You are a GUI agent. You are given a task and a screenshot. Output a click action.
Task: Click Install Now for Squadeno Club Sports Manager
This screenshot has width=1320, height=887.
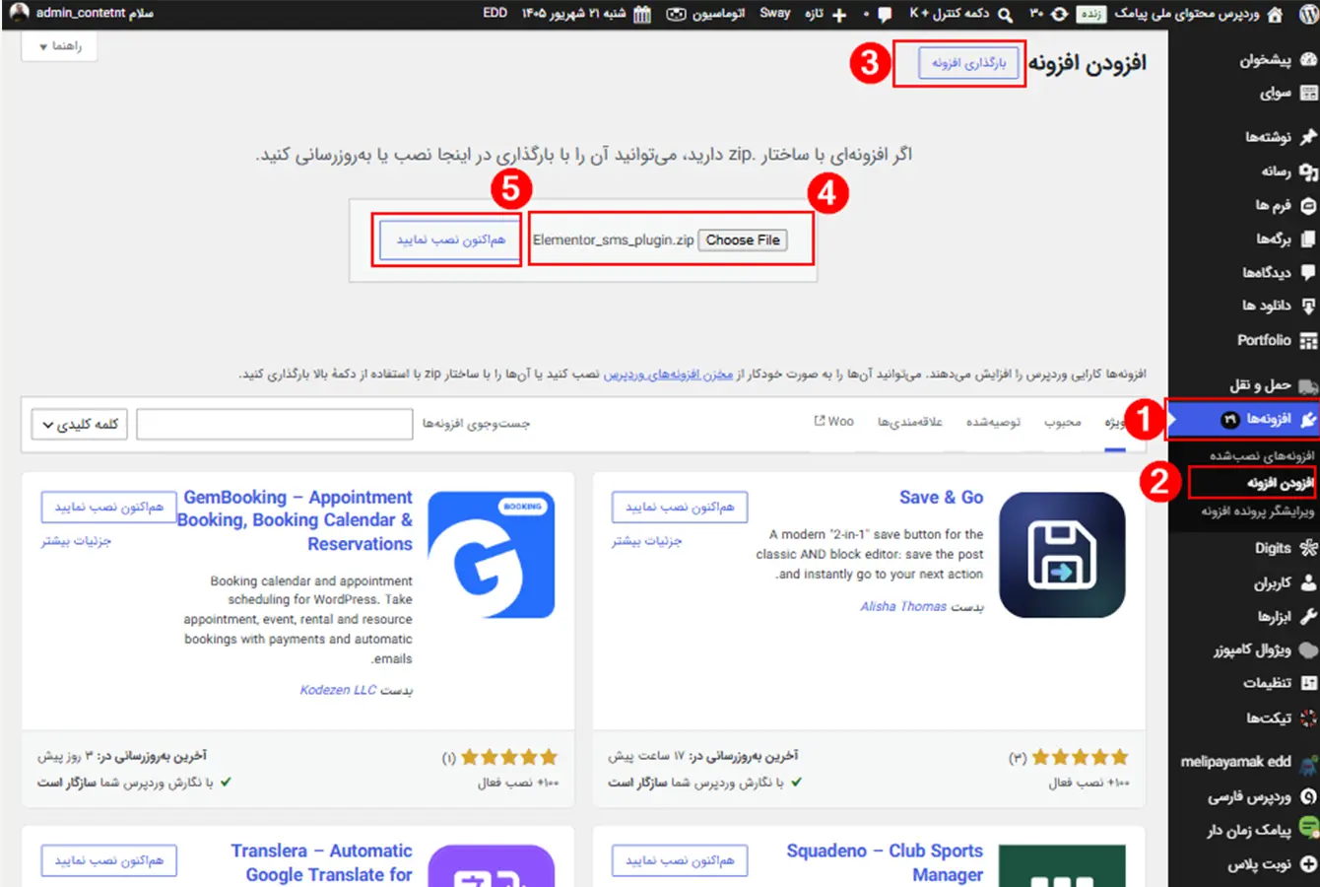click(680, 860)
